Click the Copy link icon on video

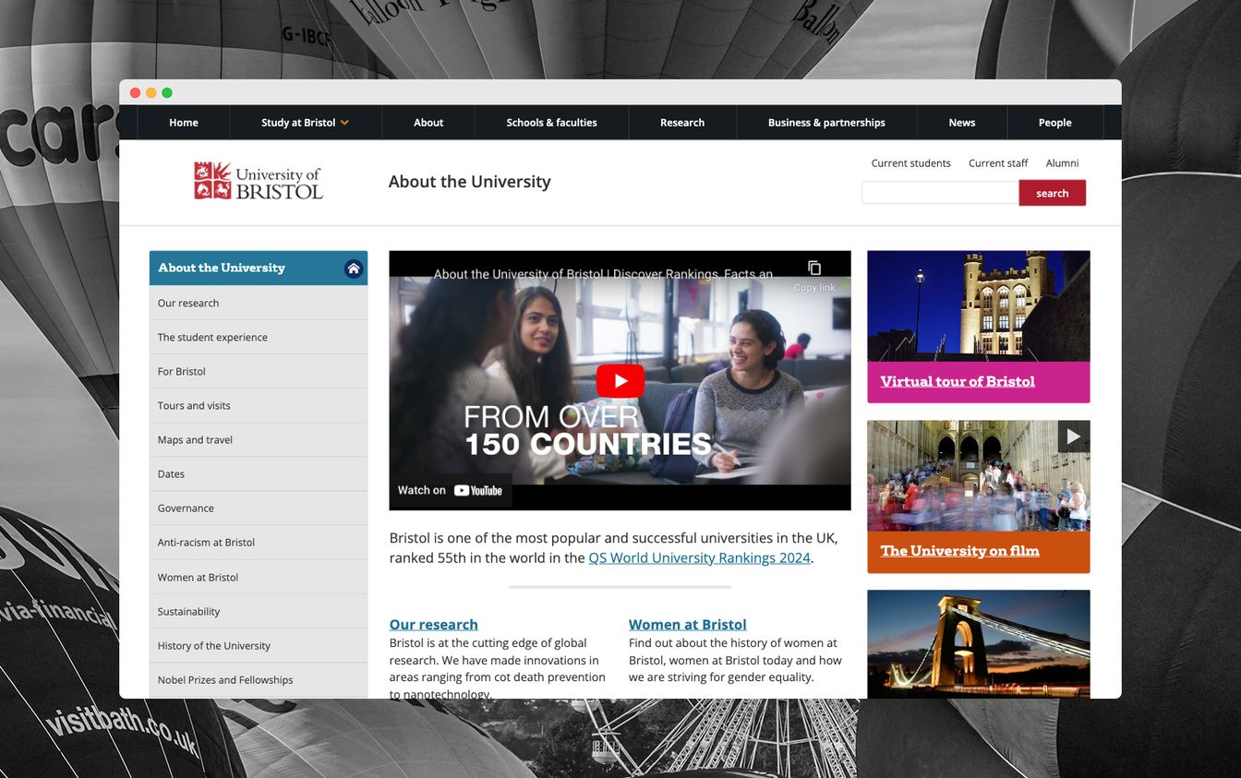click(814, 269)
